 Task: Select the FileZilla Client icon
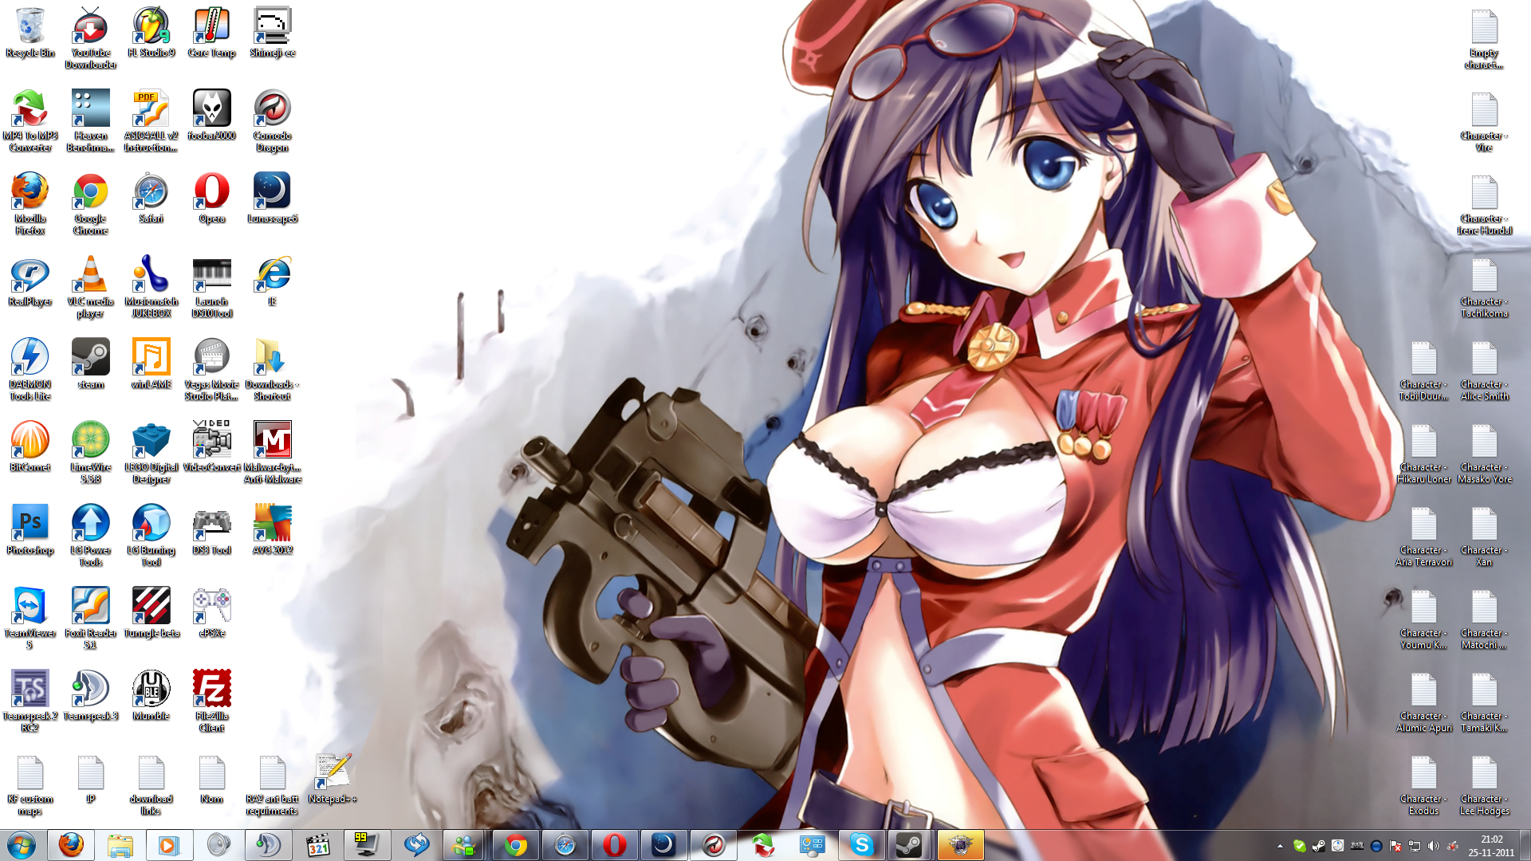pos(212,702)
